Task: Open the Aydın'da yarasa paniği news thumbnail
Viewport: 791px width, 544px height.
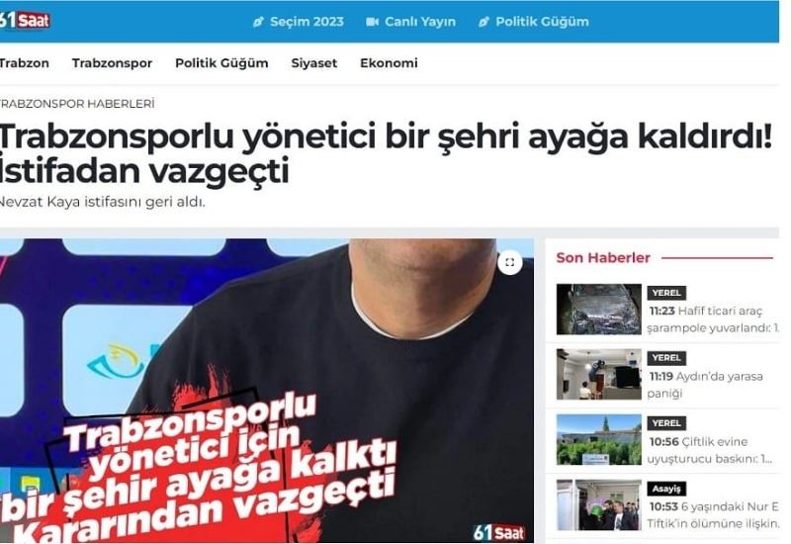Action: [599, 374]
